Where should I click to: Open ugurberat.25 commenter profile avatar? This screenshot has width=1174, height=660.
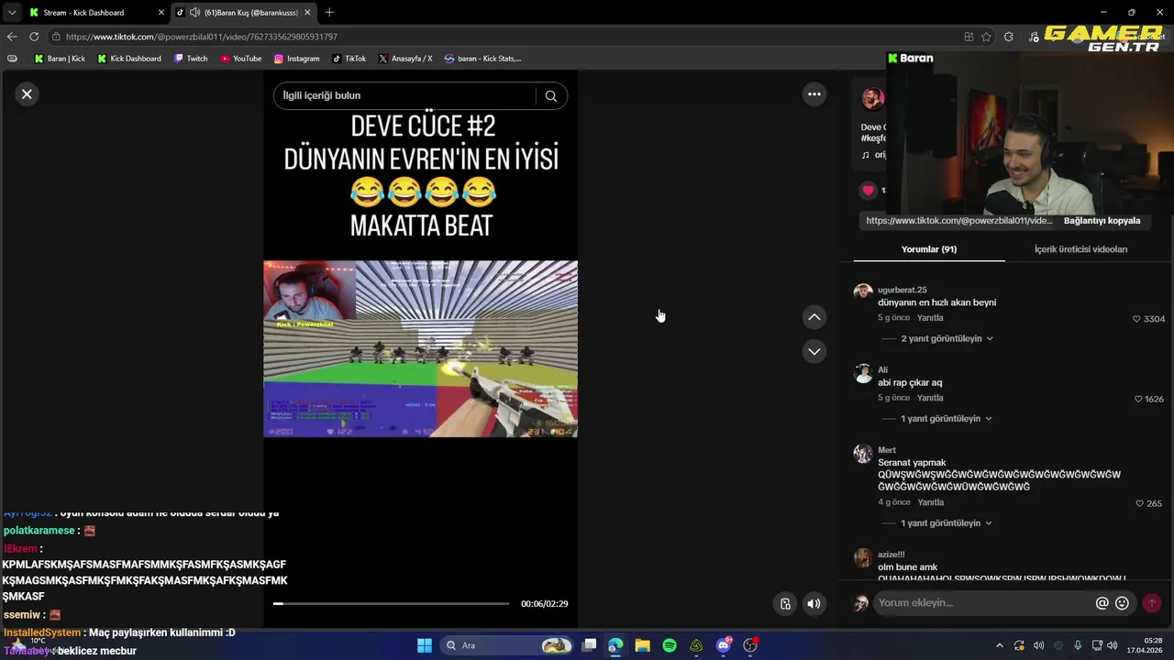pos(862,292)
